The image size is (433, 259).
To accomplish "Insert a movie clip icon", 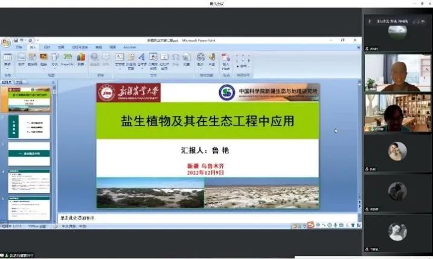I will [200, 59].
